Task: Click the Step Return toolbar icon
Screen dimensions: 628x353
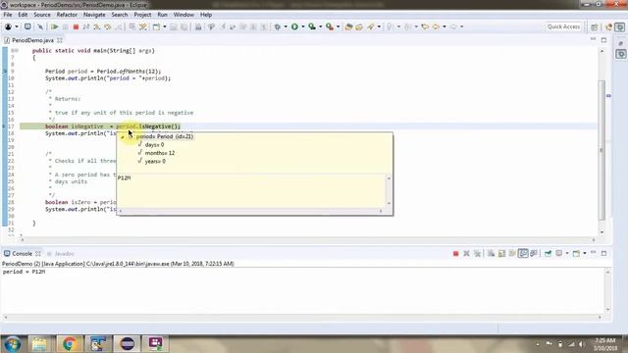Action: tap(119, 26)
